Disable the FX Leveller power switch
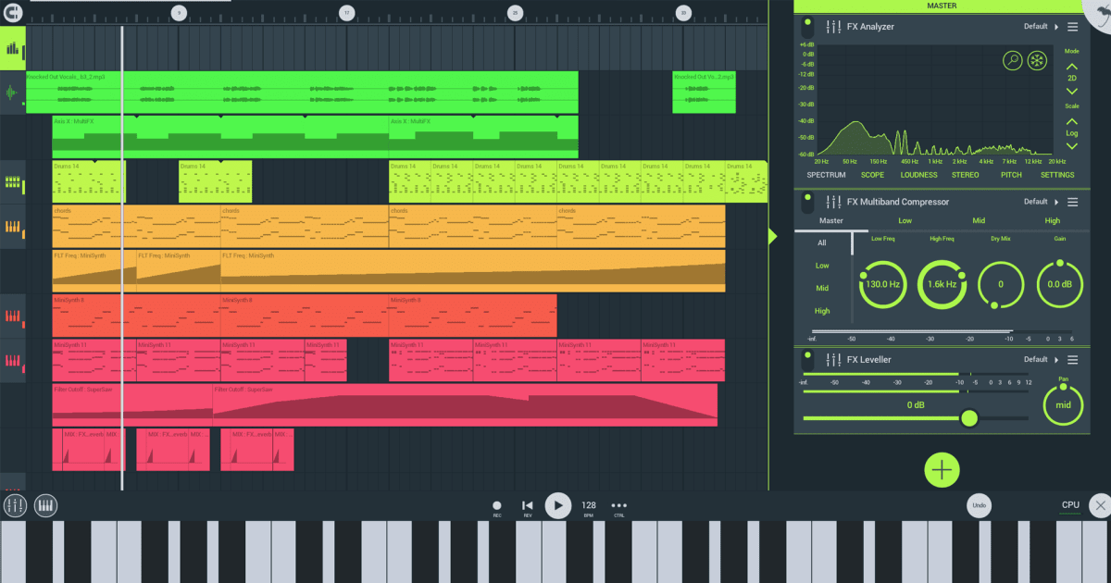 [x=807, y=359]
